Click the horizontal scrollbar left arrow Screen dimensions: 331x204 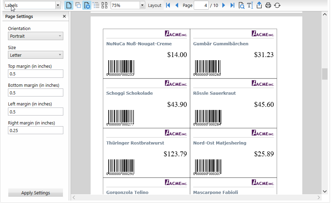(74, 197)
